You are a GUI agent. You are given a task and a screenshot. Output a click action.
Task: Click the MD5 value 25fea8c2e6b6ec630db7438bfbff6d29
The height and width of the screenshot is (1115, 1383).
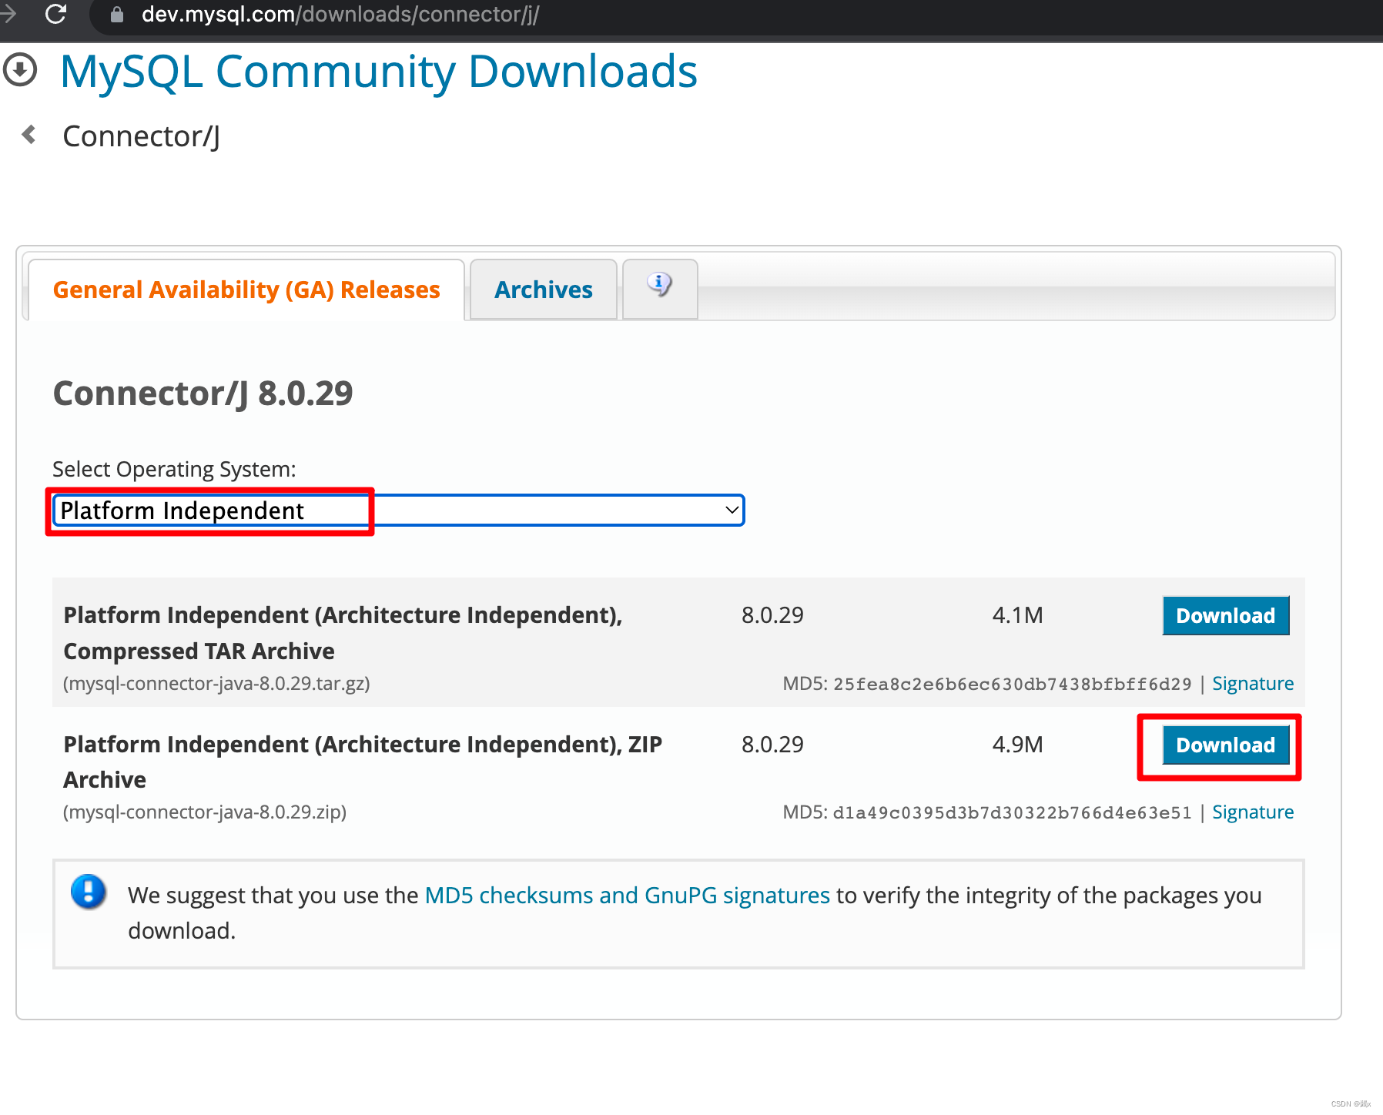[x=1012, y=684]
